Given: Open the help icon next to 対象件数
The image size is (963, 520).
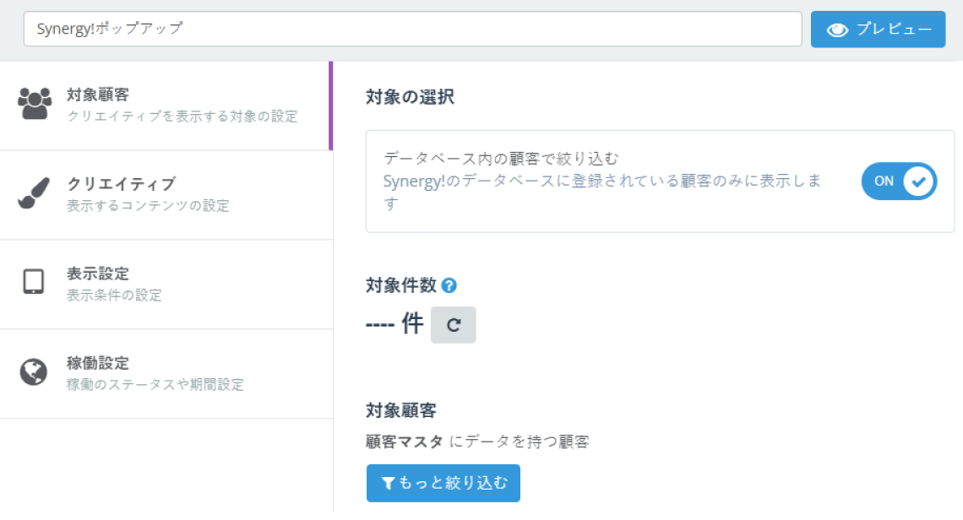Looking at the screenshot, I should pos(449,285).
